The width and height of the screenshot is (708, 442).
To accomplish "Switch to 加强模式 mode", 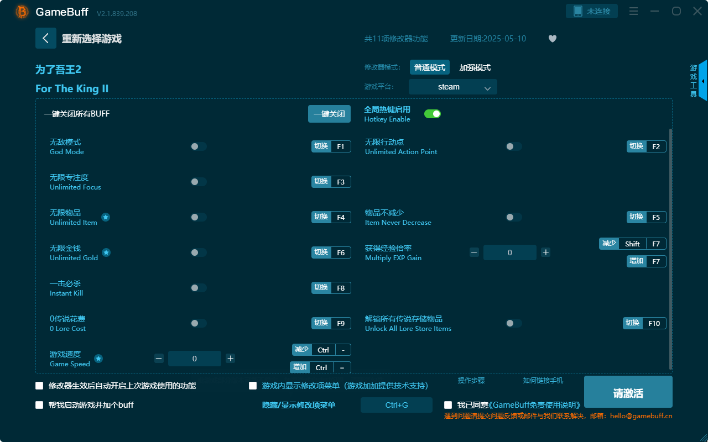I will pos(475,67).
